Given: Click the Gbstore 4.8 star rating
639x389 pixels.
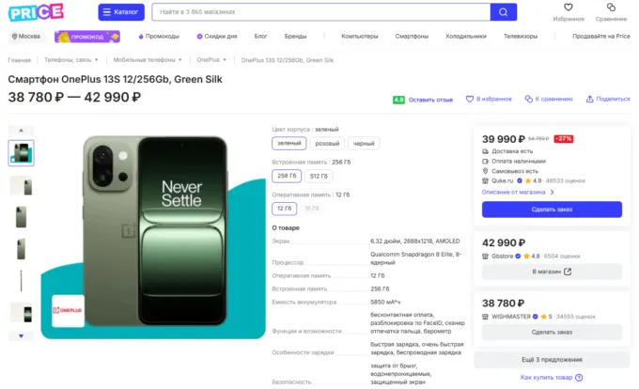Looking at the screenshot, I should pos(532,257).
